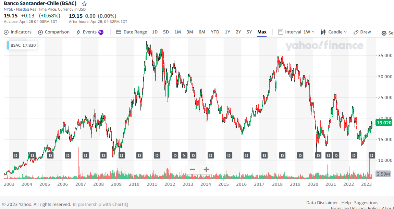Click the dividend D marker above 2015

tap(229, 155)
